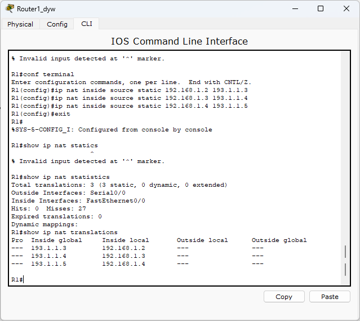
Task: Click the 'Inside global' column header
Action: tap(56, 240)
